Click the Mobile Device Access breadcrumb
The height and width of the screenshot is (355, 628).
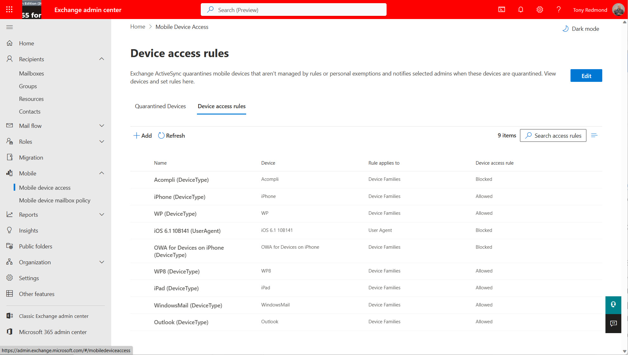coord(182,27)
